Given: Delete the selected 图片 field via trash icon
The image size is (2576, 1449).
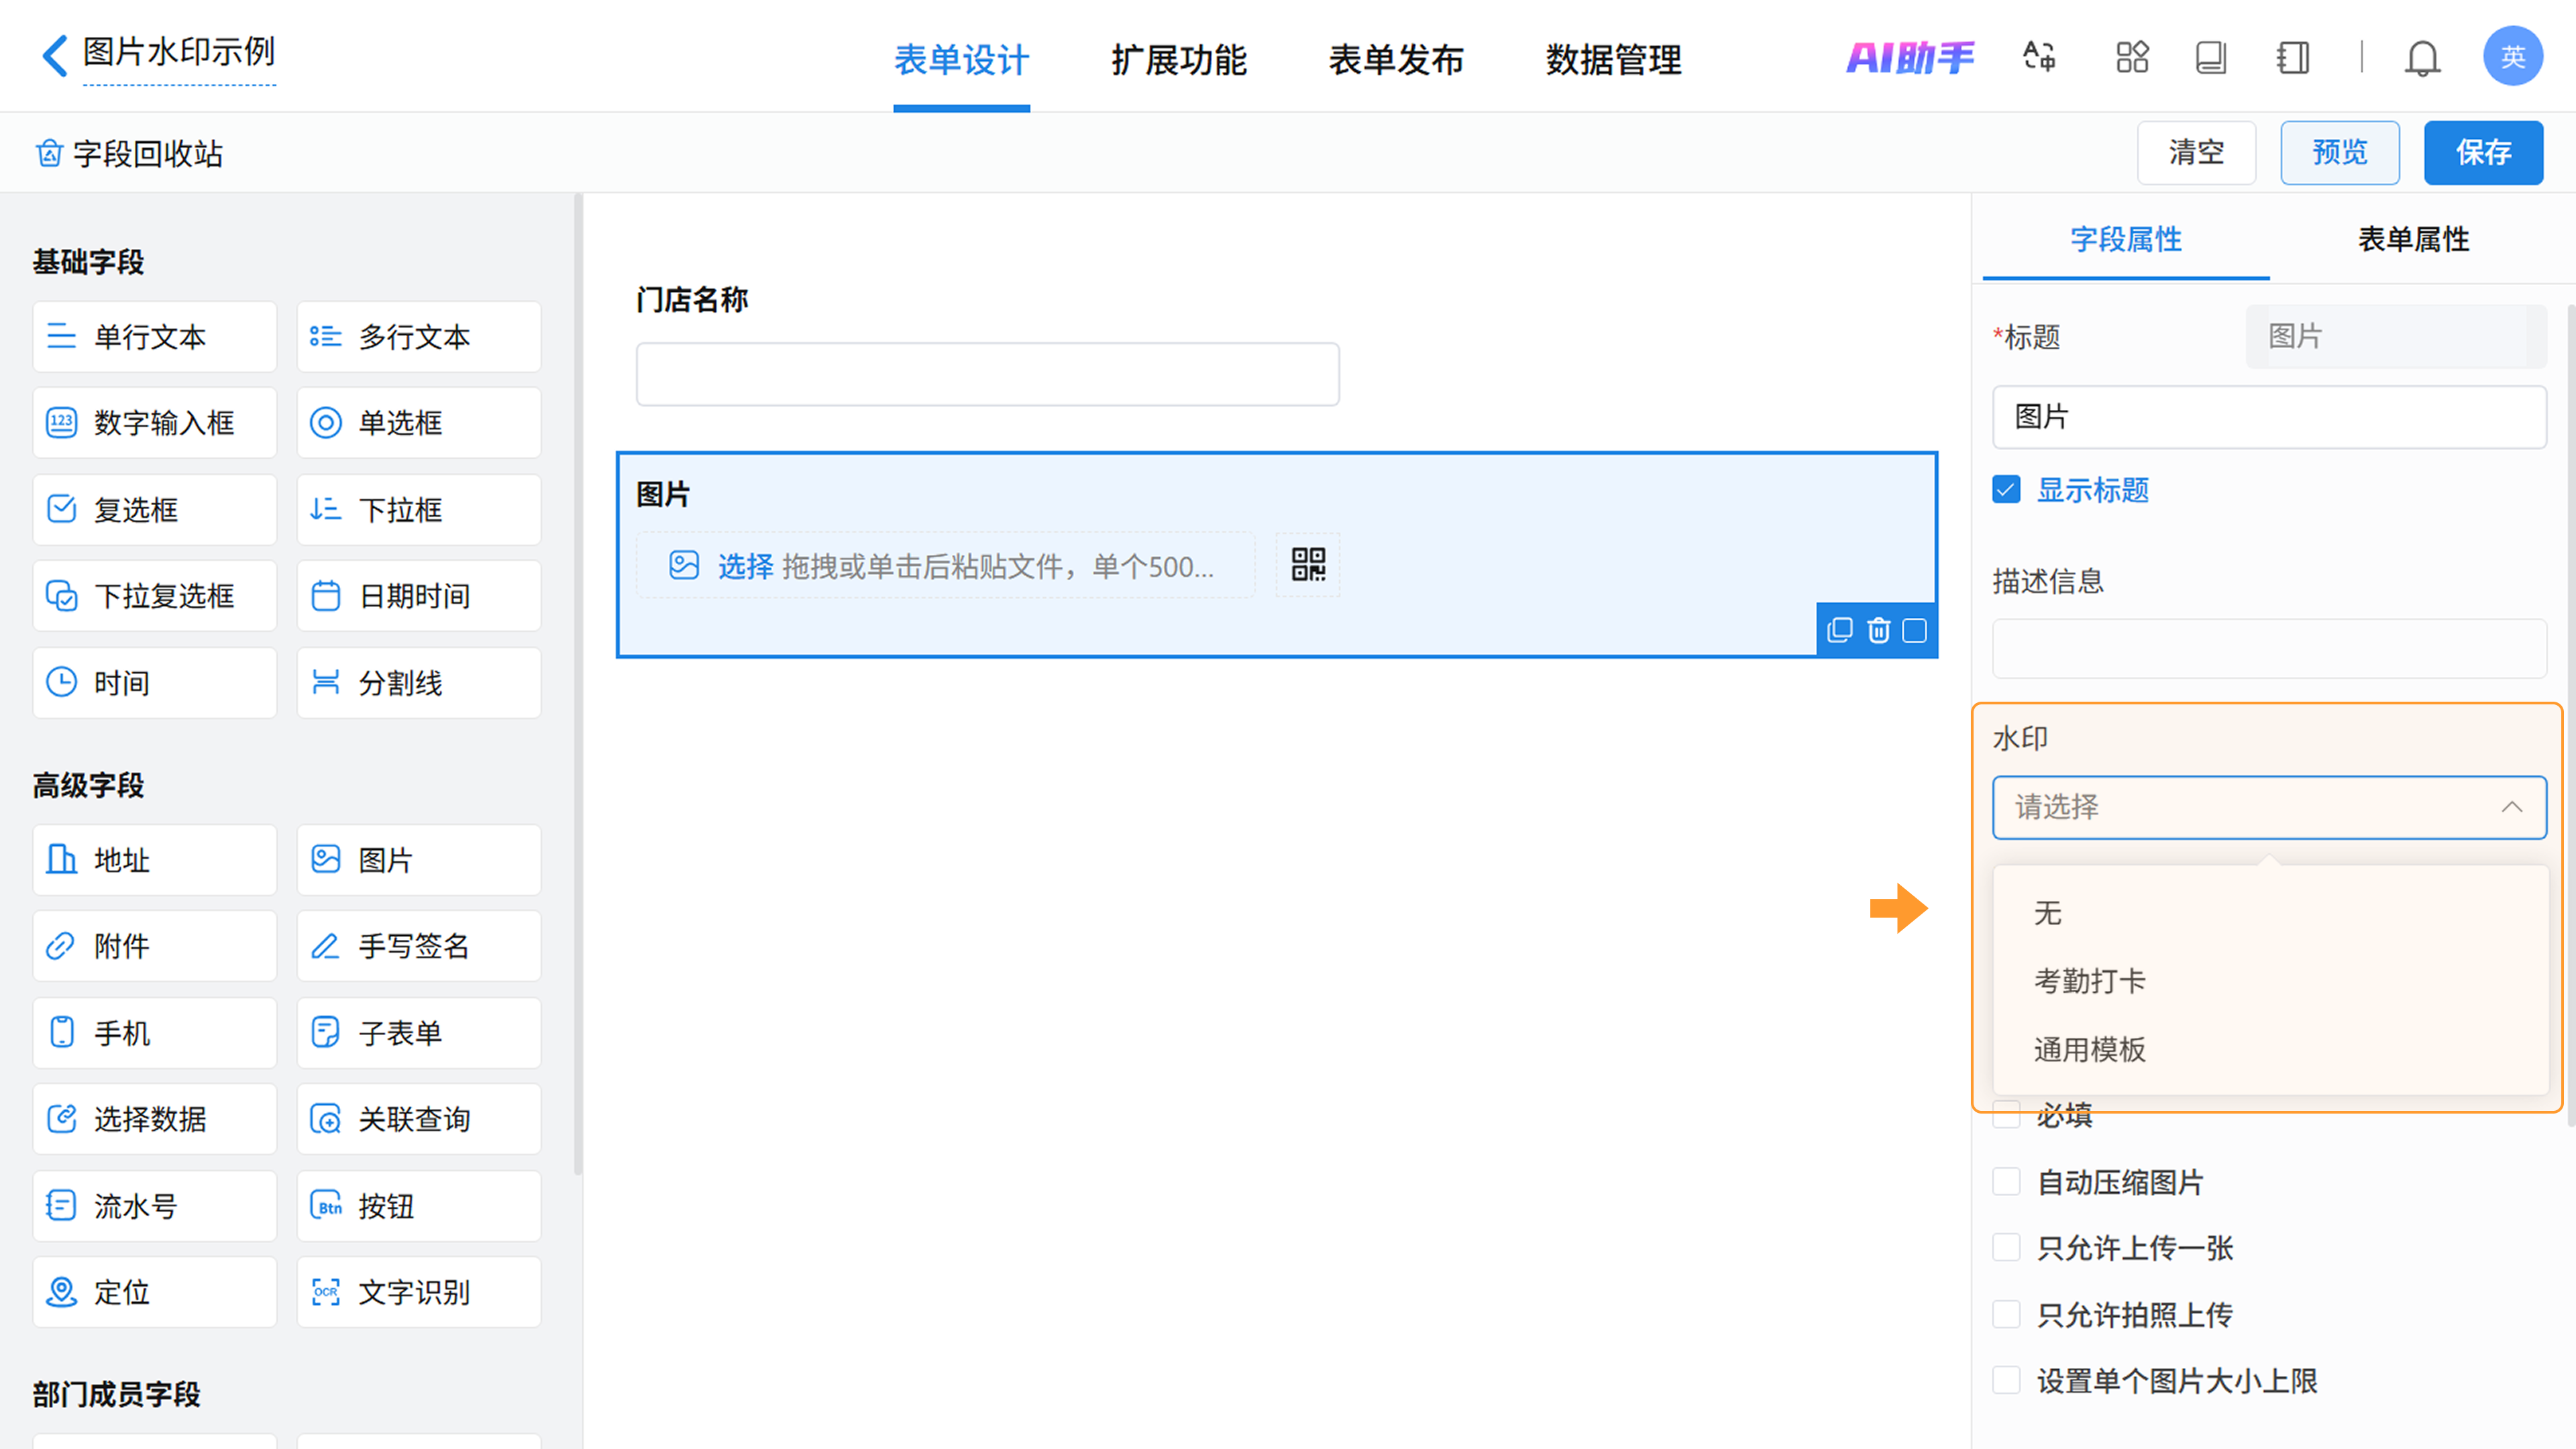Looking at the screenshot, I should [1878, 630].
